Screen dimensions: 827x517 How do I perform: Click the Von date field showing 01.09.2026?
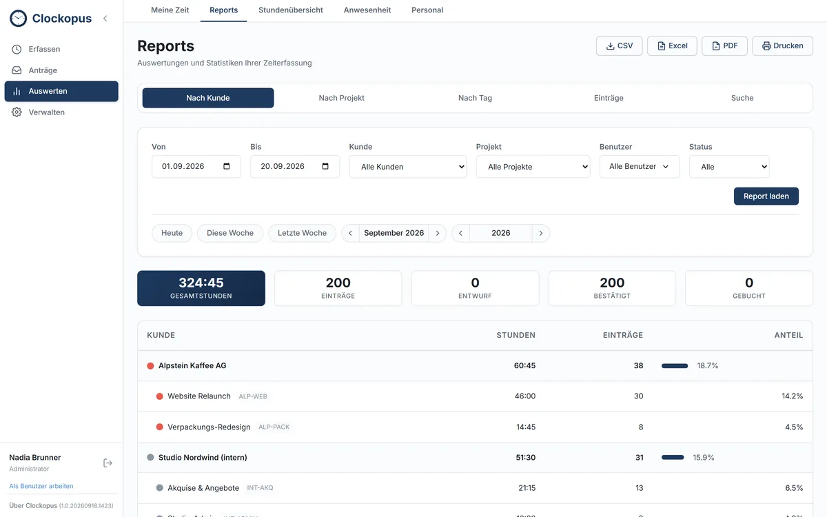tap(196, 167)
